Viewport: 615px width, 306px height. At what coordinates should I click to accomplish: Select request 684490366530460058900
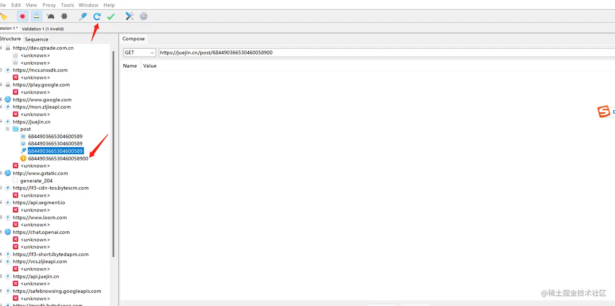pyautogui.click(x=58, y=158)
